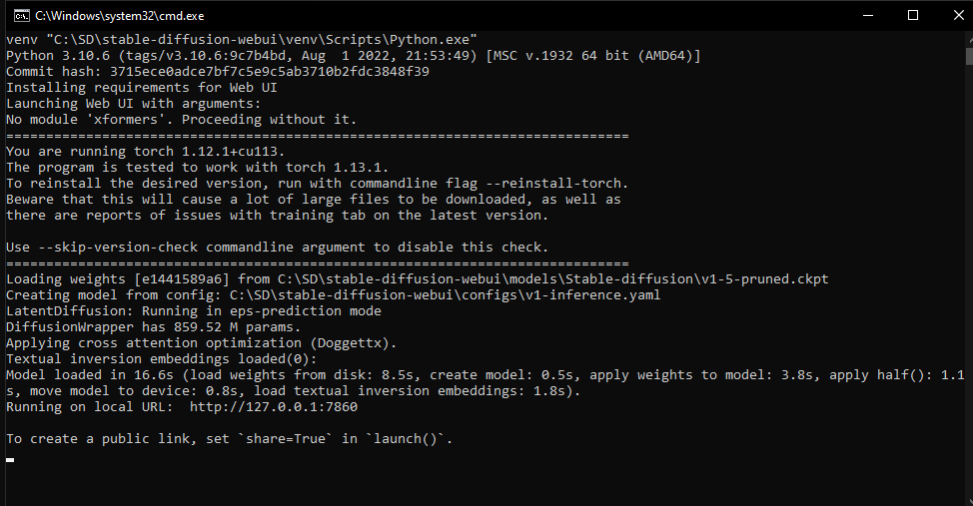Click the scrollbar down arrow
Viewport: 973px width, 506px height.
969,500
